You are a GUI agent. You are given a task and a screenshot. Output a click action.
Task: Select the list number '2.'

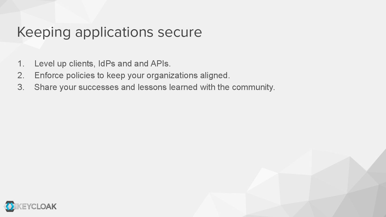[x=21, y=76]
